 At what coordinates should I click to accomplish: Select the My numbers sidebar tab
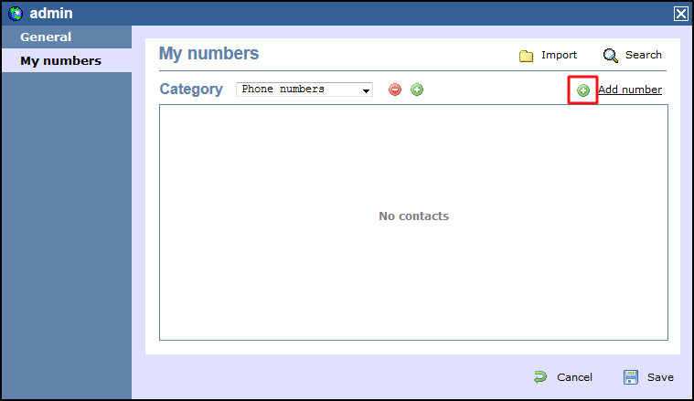[60, 61]
